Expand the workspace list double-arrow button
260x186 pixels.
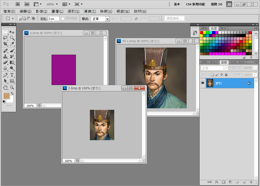point(229,4)
